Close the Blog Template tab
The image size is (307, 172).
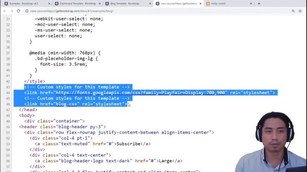[150, 3]
